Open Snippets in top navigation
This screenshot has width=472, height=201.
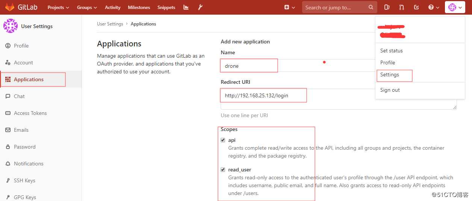pos(166,7)
